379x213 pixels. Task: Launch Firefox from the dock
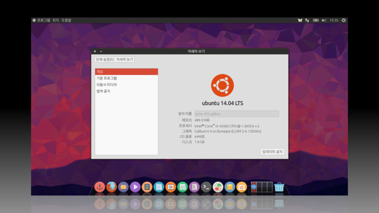(x=111, y=187)
